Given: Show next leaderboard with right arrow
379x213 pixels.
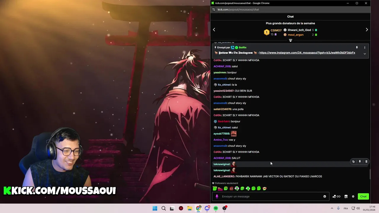Looking at the screenshot, I should (367, 30).
